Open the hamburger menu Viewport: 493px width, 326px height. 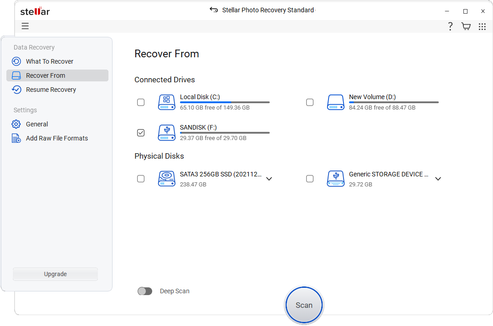click(x=25, y=26)
